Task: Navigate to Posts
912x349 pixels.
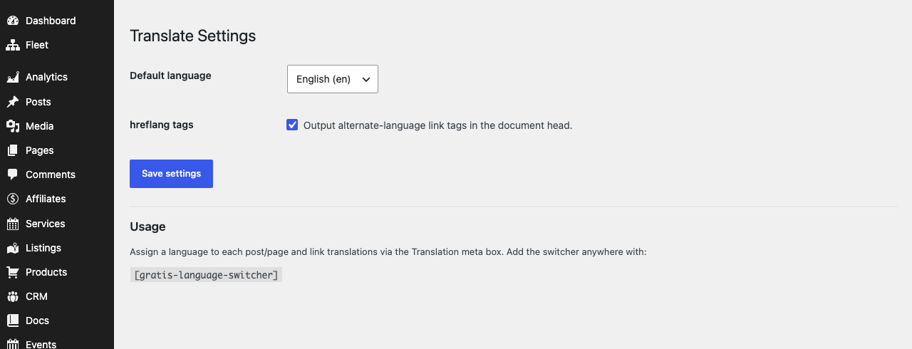Action: coord(57,102)
